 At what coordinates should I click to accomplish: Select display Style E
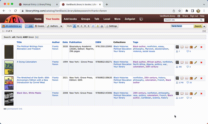88,26
